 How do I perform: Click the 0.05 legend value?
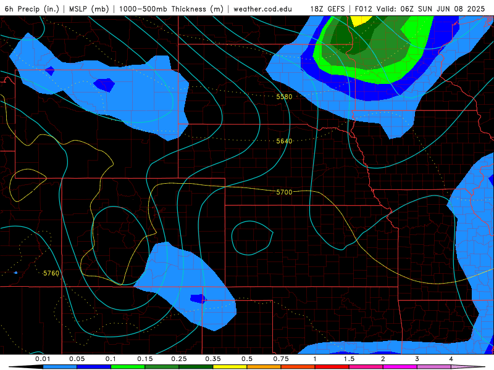tap(77, 359)
